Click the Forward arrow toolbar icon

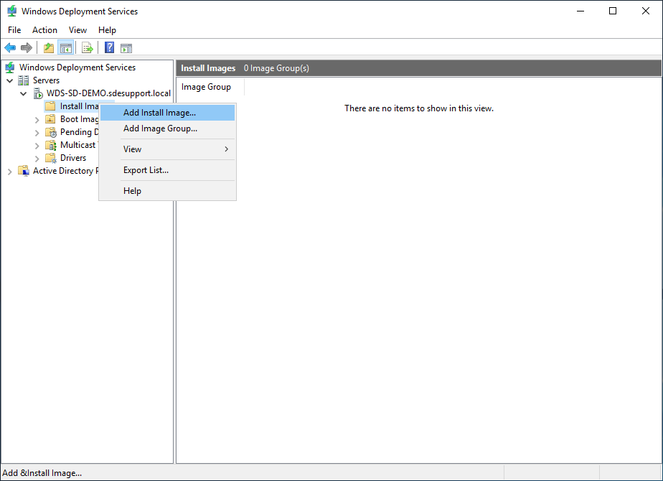(27, 48)
